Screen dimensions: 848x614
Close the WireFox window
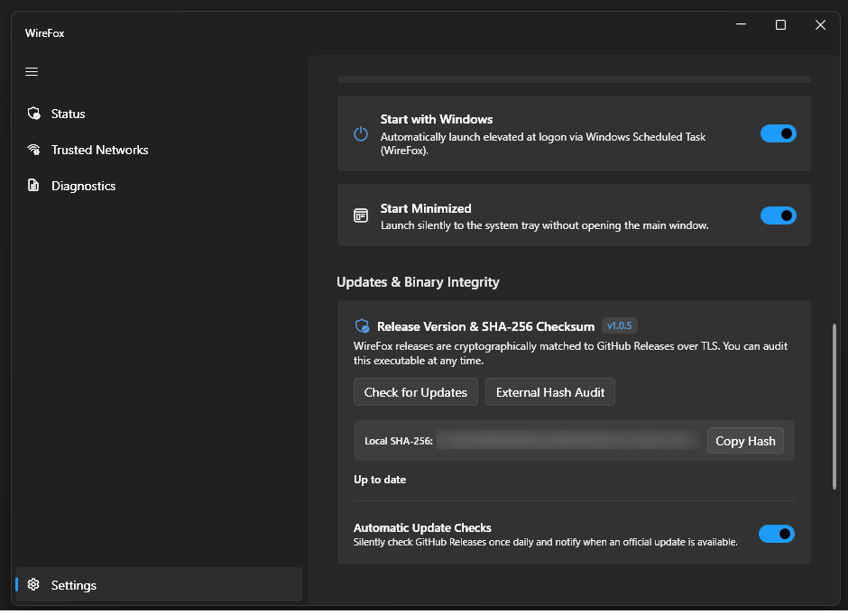click(820, 25)
